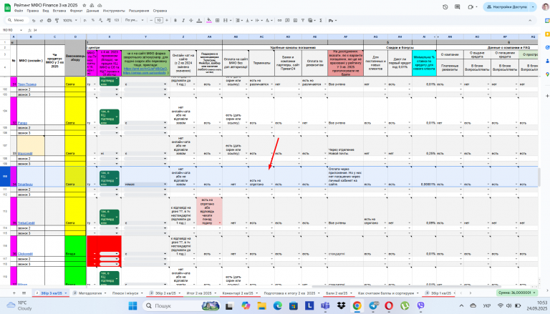
Task: Apply strikethrough formatting
Action: coord(190,20)
